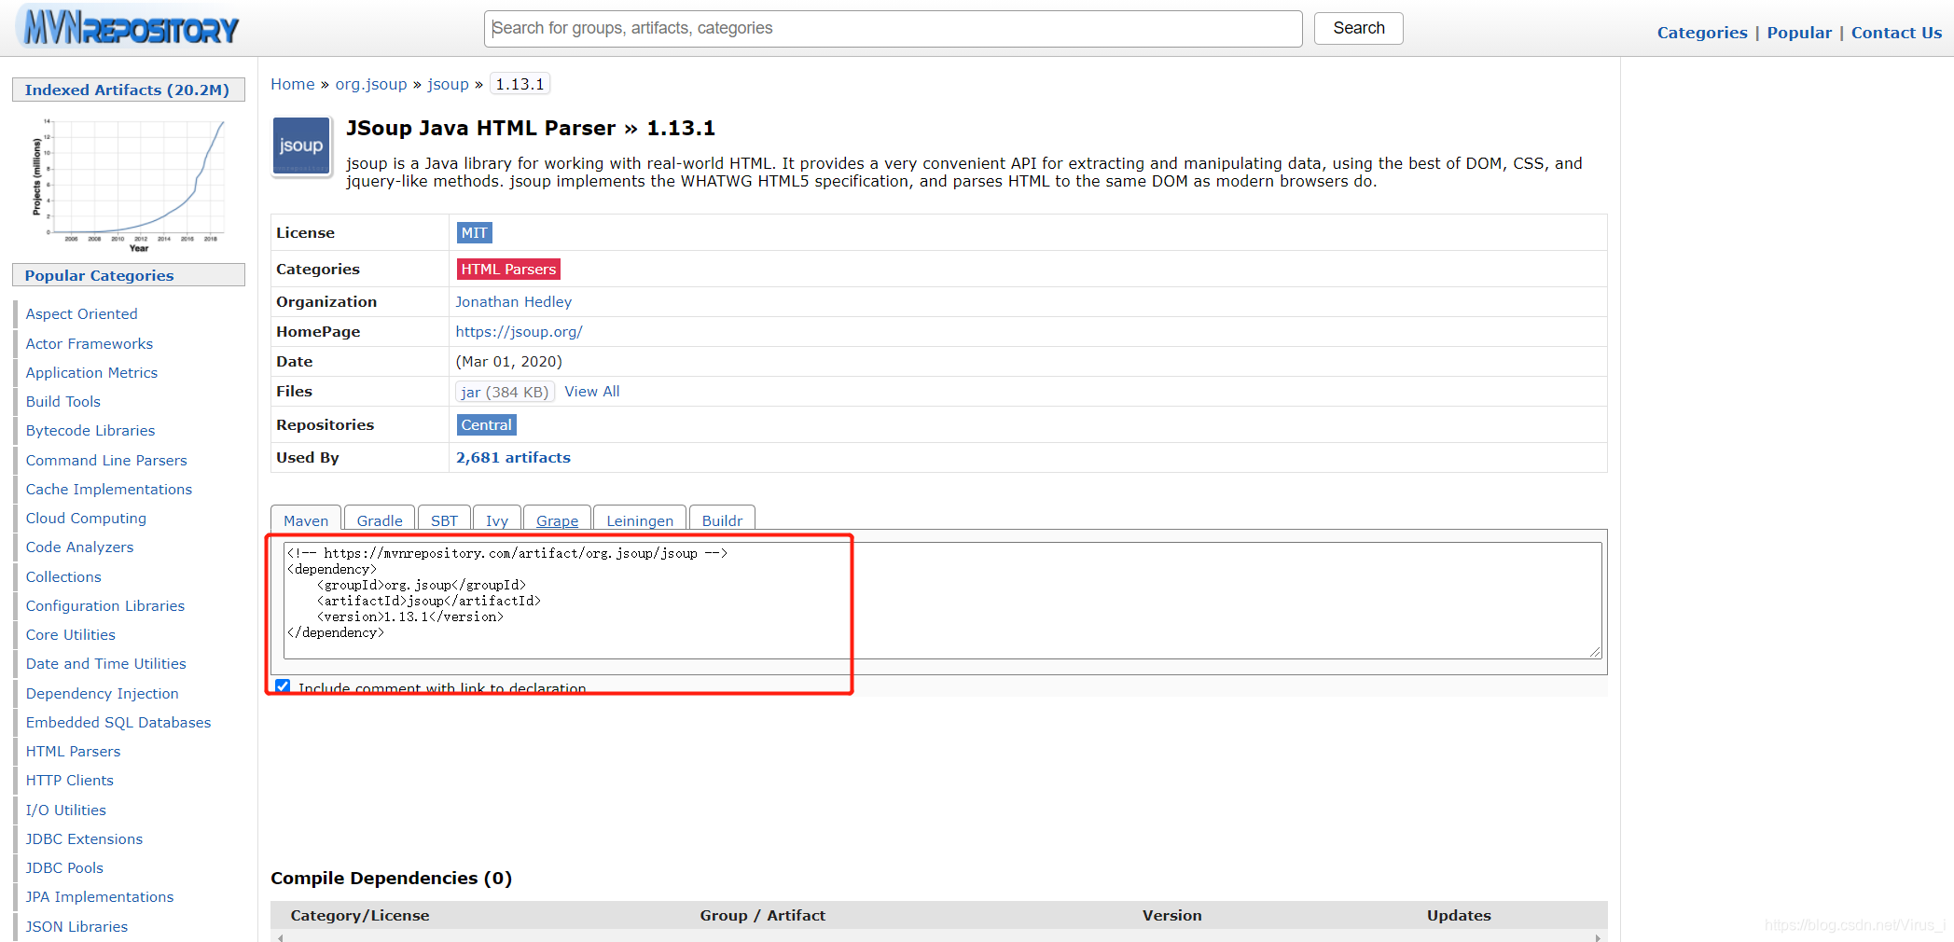Open the Contact Us link
The height and width of the screenshot is (942, 1954).
1896,33
